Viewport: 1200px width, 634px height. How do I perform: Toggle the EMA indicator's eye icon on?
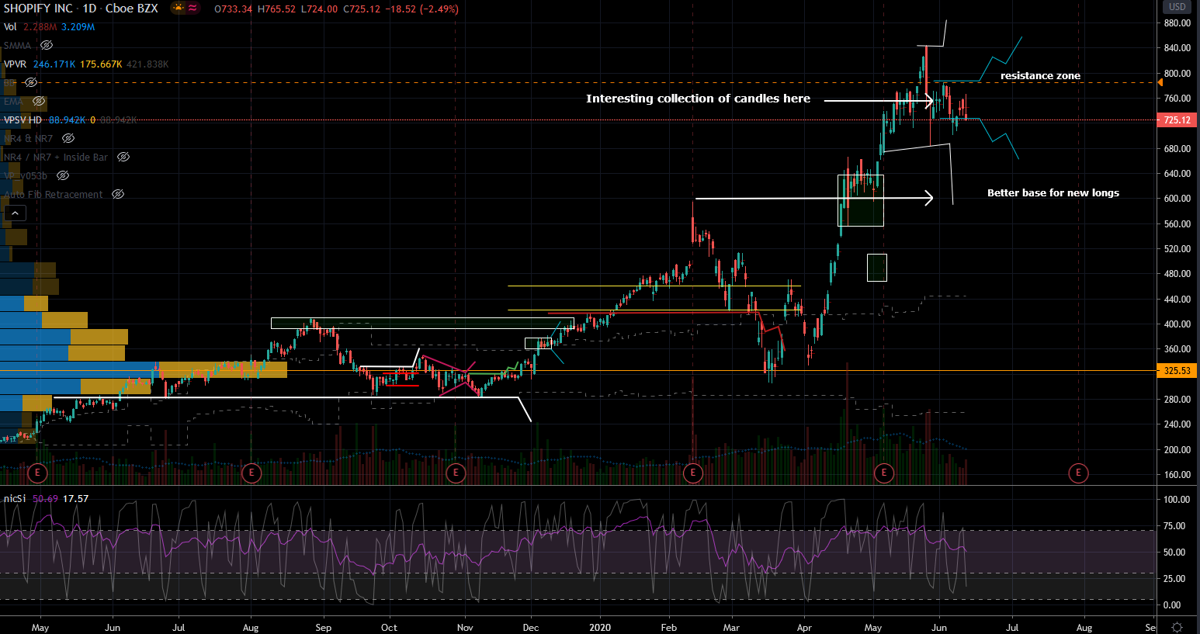(39, 101)
